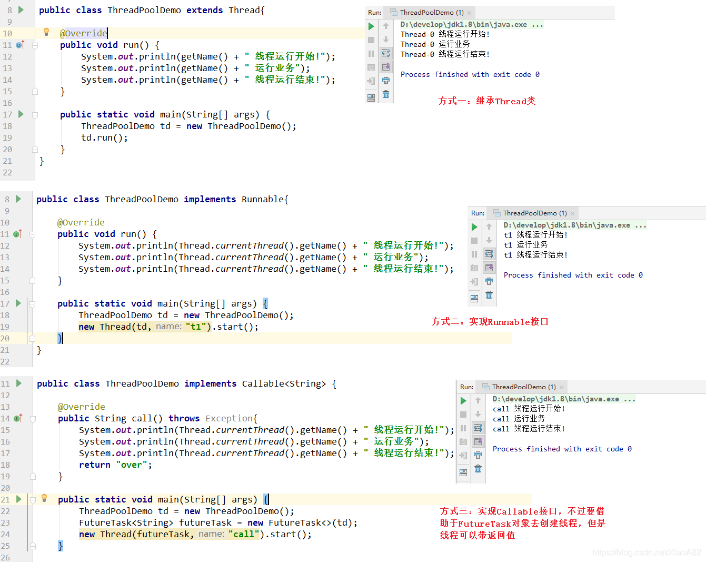The image size is (706, 562).
Task: Rerun ThreadPoolDemo in the Thread-0 output Run panel
Action: click(x=371, y=26)
